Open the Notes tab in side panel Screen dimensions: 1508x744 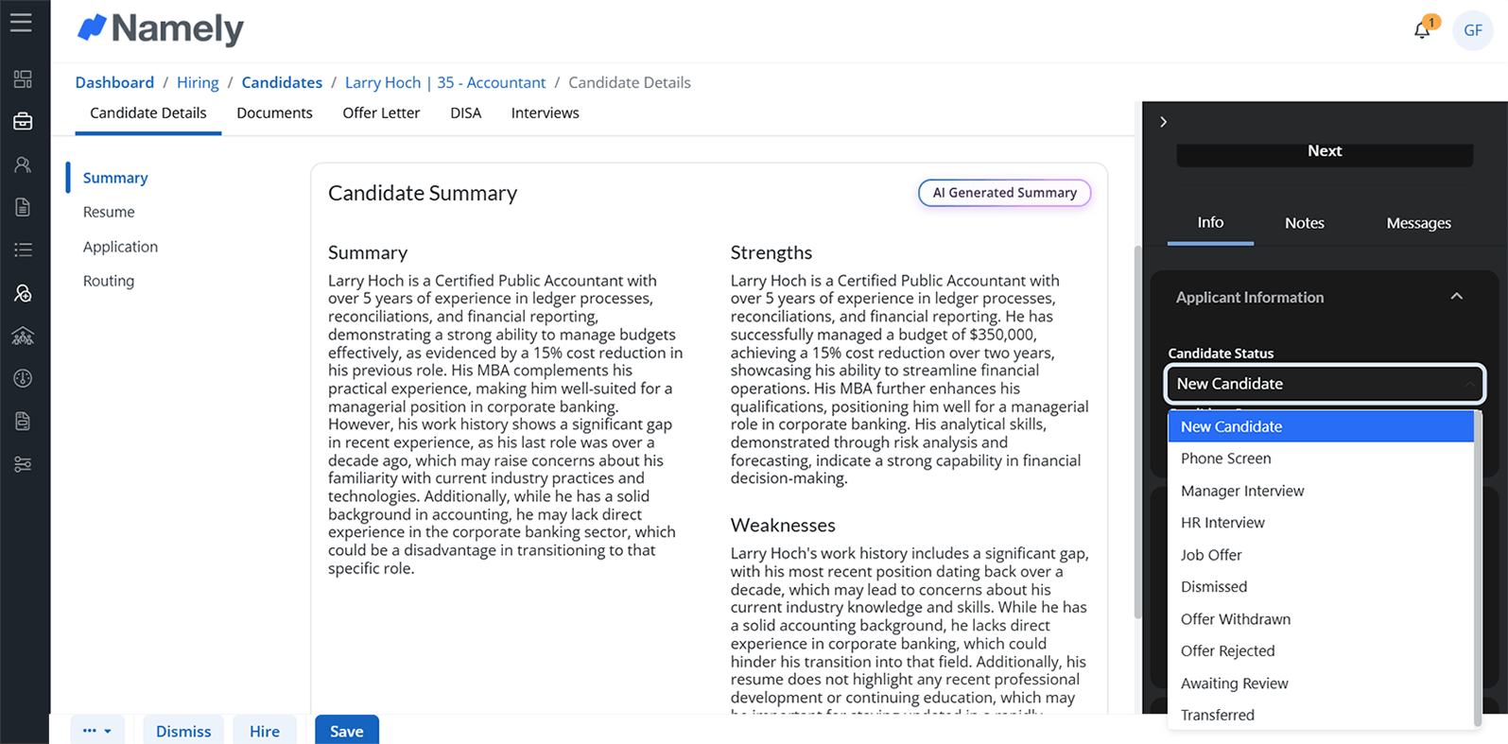[x=1304, y=223]
